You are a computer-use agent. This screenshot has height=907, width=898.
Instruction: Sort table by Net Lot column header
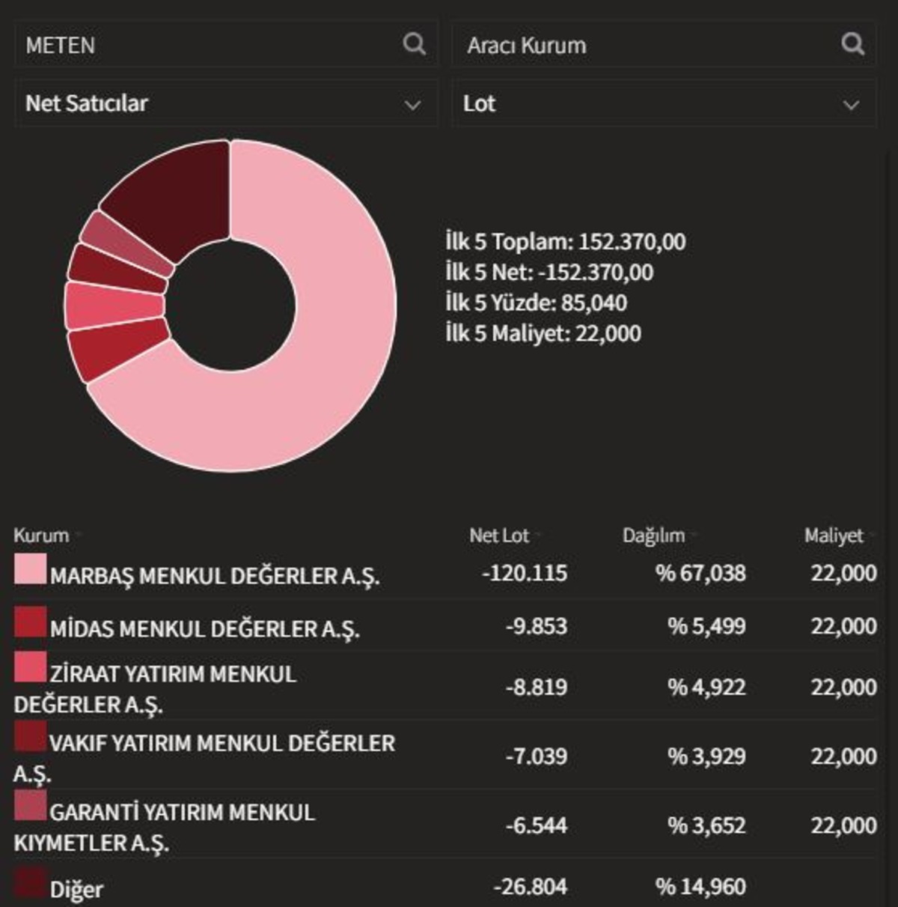[x=499, y=536]
